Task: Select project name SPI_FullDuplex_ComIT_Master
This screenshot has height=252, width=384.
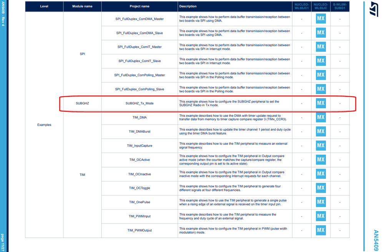Action: [x=140, y=47]
